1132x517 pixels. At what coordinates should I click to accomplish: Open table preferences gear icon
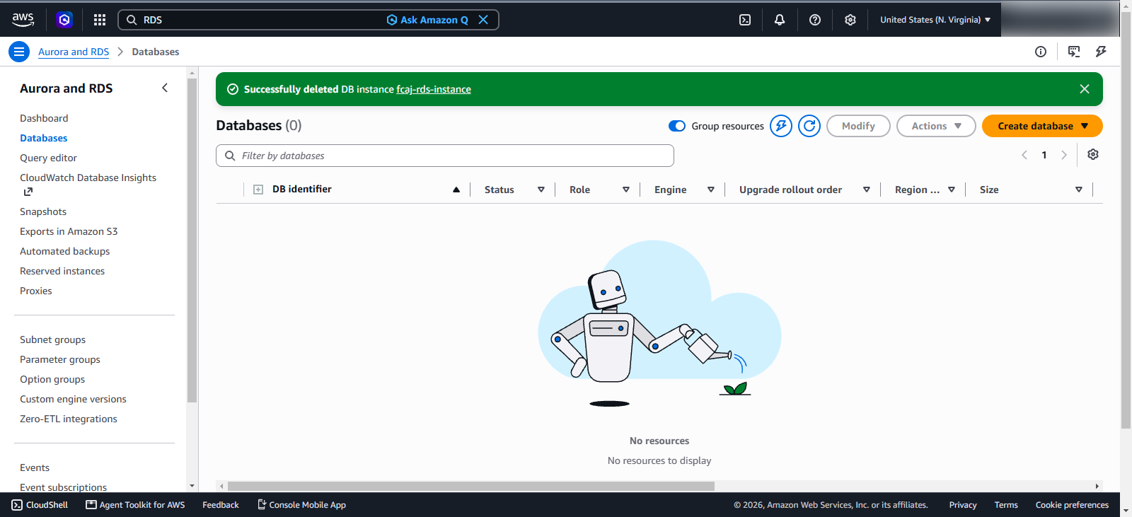coord(1093,155)
